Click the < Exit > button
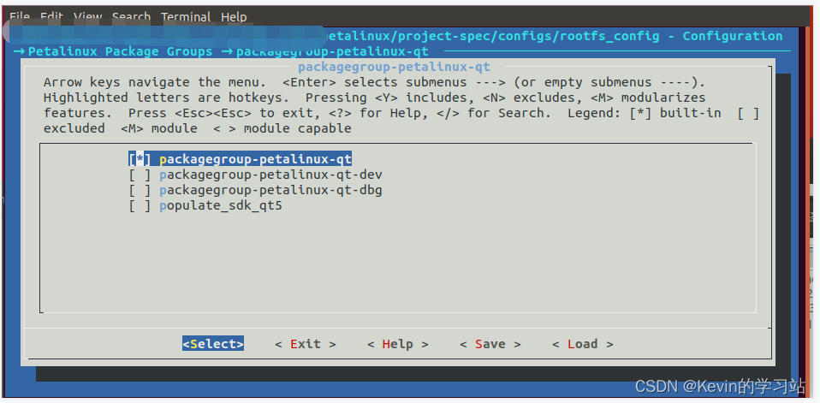Screen dimensions: 820x403 point(306,344)
